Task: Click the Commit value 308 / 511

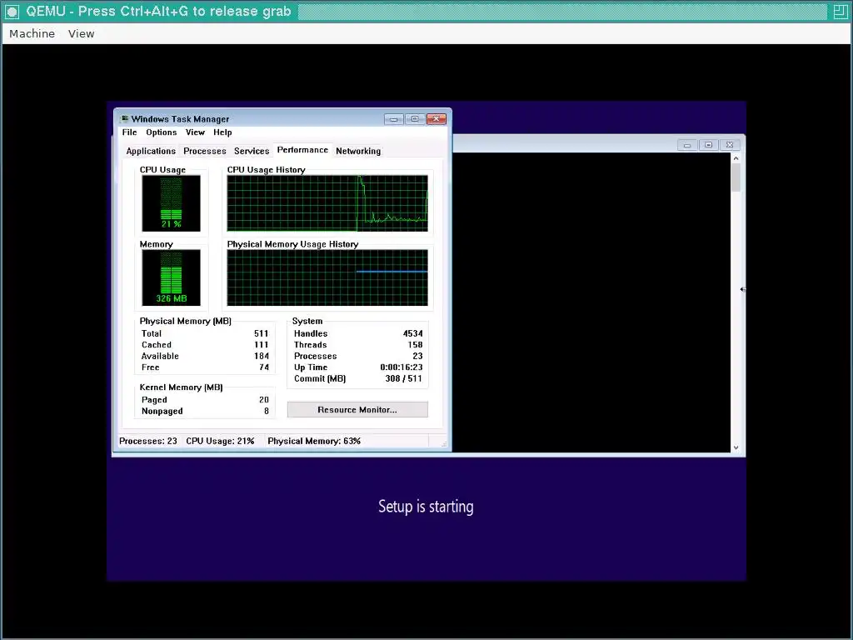Action: point(404,378)
